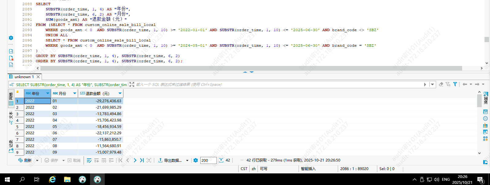Click the fetch size field showing 200
The height and width of the screenshot is (185, 490).
pyautogui.click(x=208, y=160)
